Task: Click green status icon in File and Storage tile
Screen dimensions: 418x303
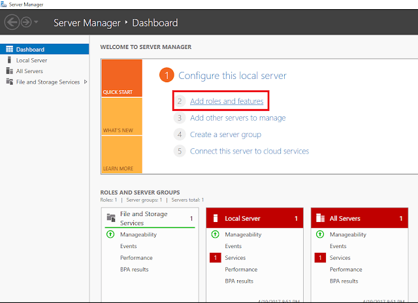Action: tap(110, 234)
